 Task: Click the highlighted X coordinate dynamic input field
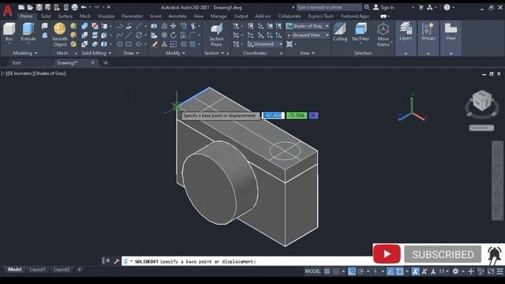[x=273, y=115]
